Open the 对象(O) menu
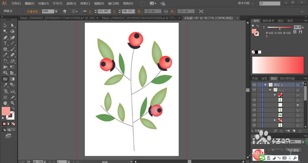The image size is (308, 163). click(43, 3)
